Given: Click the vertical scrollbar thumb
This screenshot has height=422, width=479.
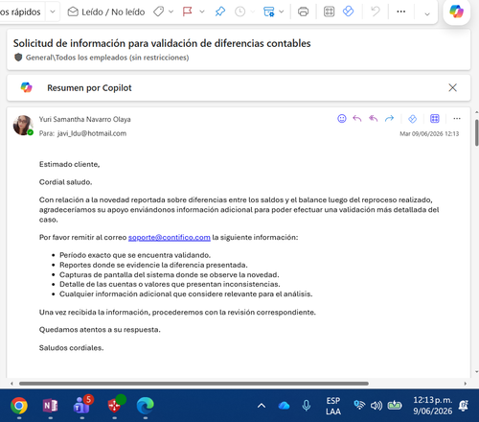Looking at the screenshot, I should point(476,132).
